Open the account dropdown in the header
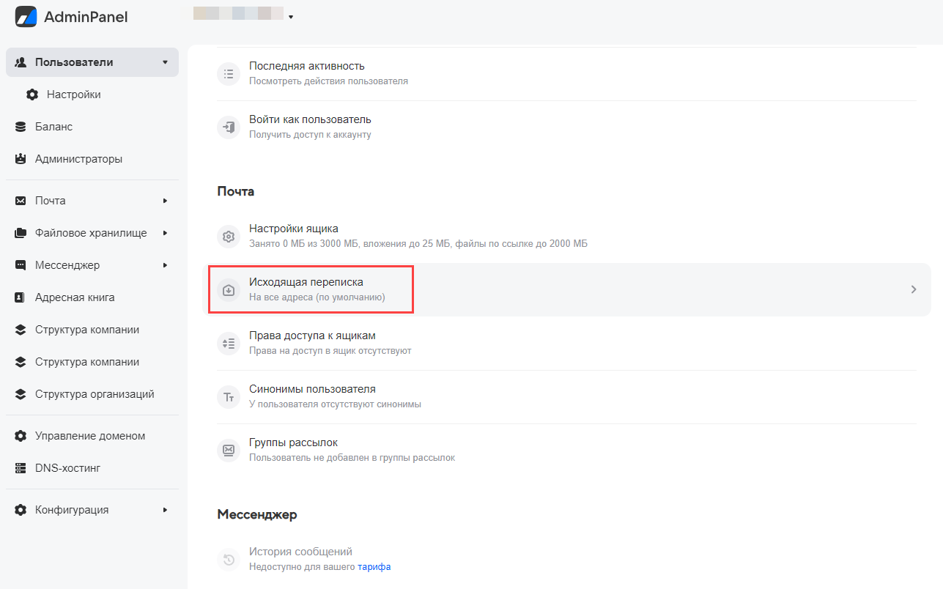Screen dimensions: 943x589 coord(291,17)
